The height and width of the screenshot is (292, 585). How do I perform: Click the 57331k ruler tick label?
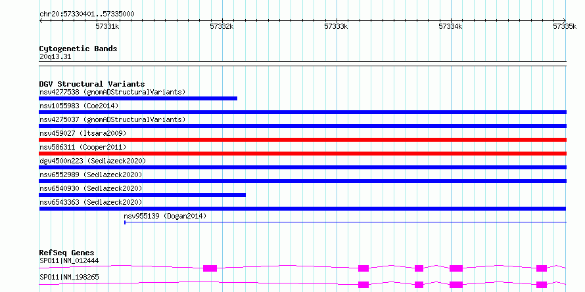tap(107, 26)
